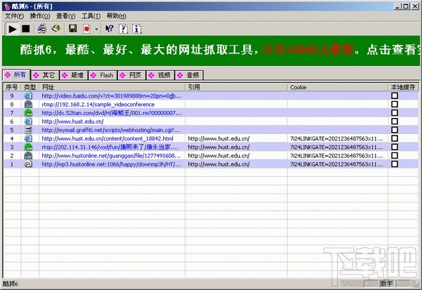This screenshot has width=422, height=290.
Task: Switch to the 音频 tab
Action: coord(189,75)
